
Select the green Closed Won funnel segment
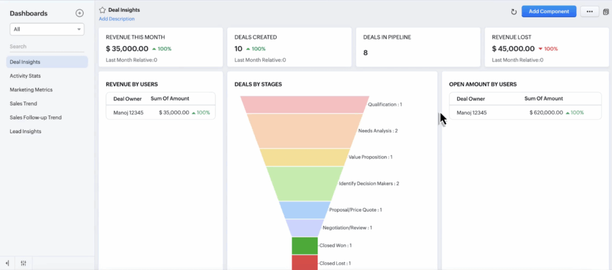pos(305,246)
